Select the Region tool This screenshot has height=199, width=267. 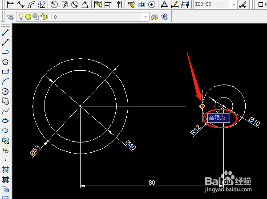(5, 190)
